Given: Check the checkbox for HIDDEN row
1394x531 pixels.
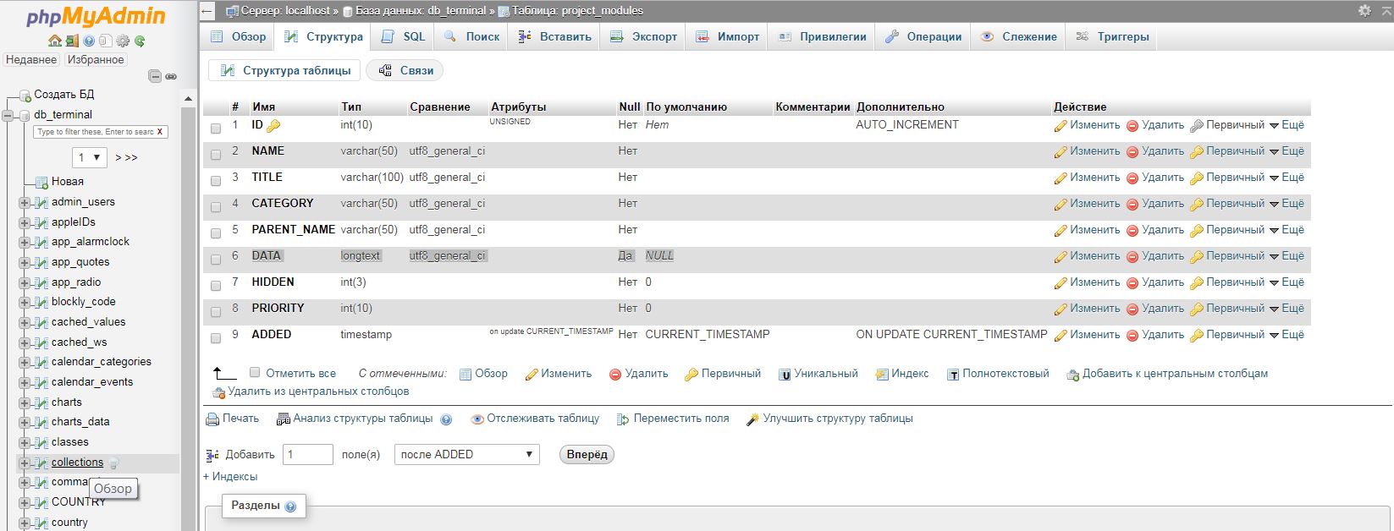Looking at the screenshot, I should [216, 285].
